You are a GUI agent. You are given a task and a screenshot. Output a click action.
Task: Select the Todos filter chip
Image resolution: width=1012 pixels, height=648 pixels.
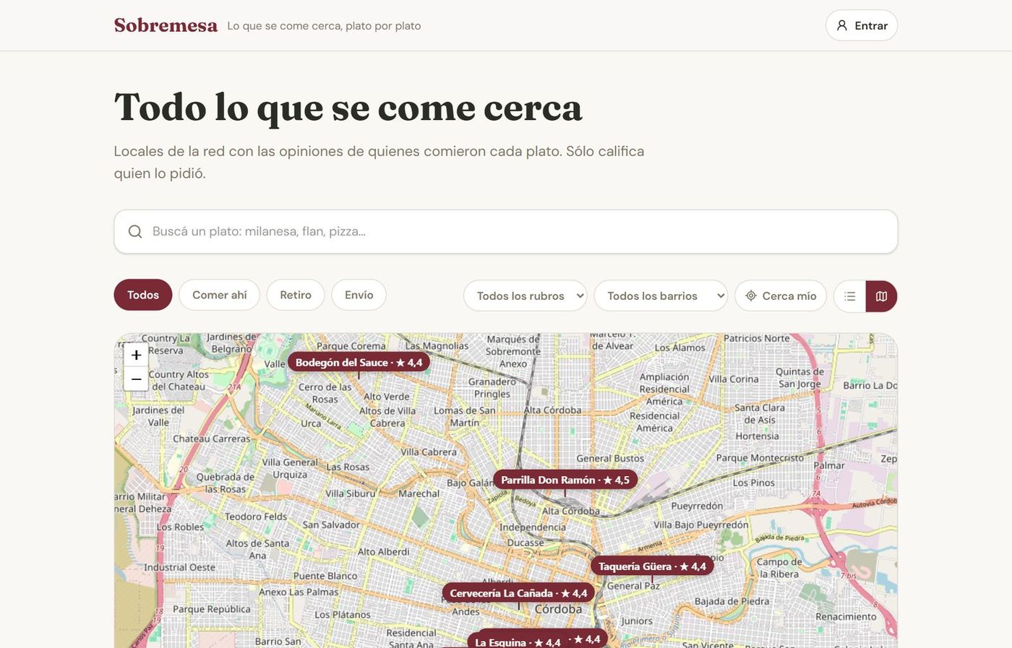(x=143, y=295)
